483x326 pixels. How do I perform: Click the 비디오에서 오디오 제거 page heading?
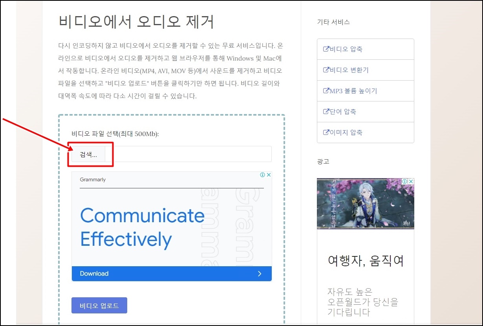[x=136, y=22]
